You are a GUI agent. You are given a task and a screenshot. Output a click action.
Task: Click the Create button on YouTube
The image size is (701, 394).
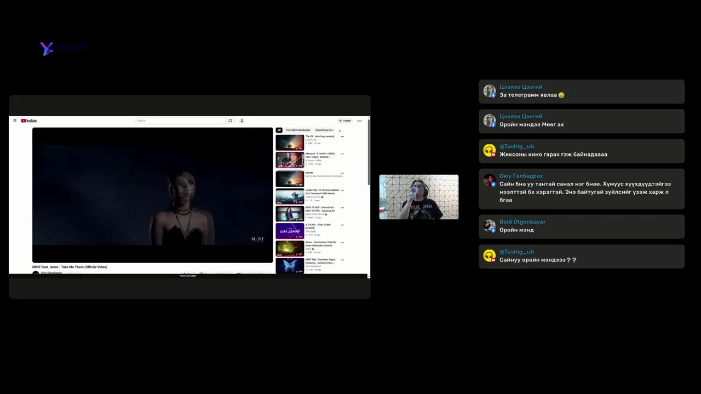(345, 120)
